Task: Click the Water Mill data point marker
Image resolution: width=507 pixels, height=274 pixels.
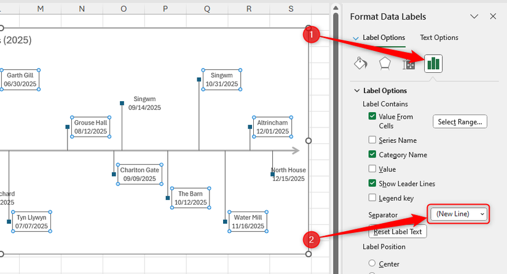Action: [225, 222]
